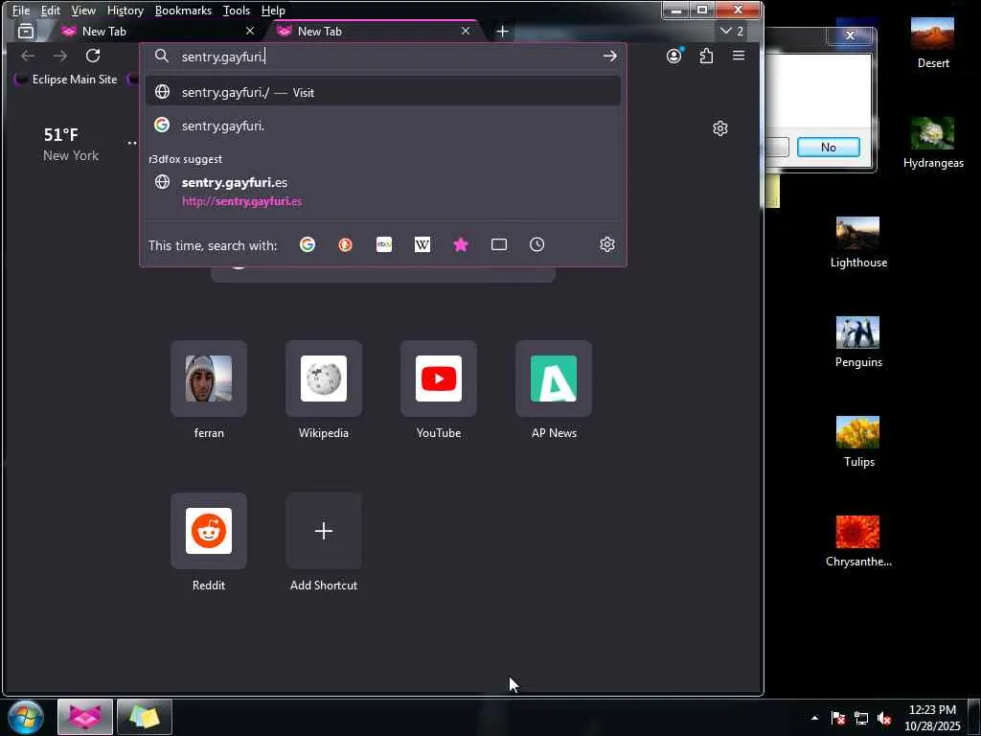Open the hamburger application menu

coord(739,56)
